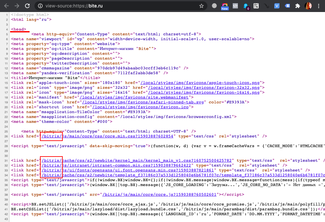325x222 pixels.
Task: Click the BX.setCSSList line
Action: click(x=168, y=209)
